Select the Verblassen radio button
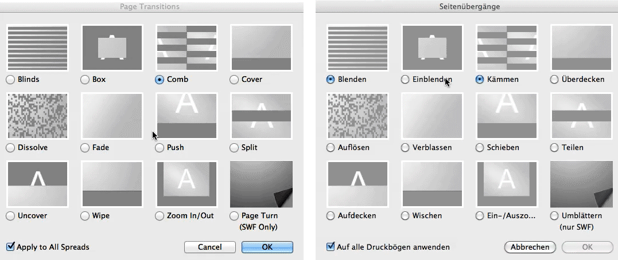618x260 pixels. 405,148
